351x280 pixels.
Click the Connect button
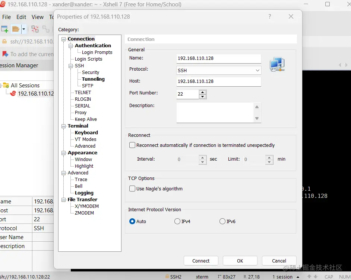(201, 261)
